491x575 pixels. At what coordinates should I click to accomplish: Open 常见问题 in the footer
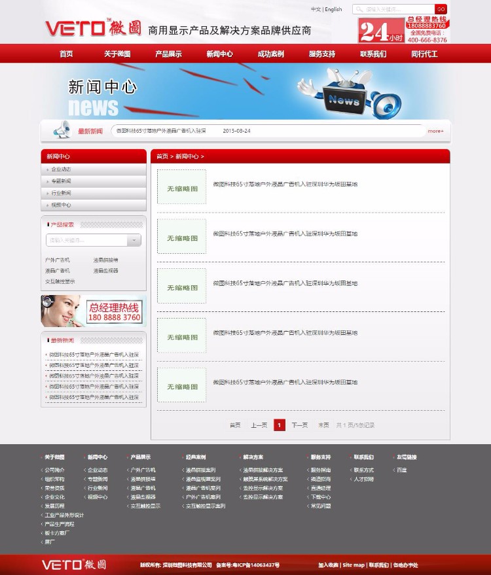321,506
